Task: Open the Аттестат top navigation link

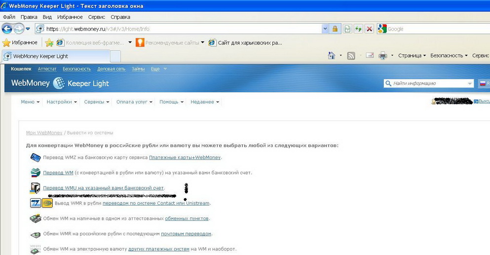Action: pyautogui.click(x=47, y=69)
